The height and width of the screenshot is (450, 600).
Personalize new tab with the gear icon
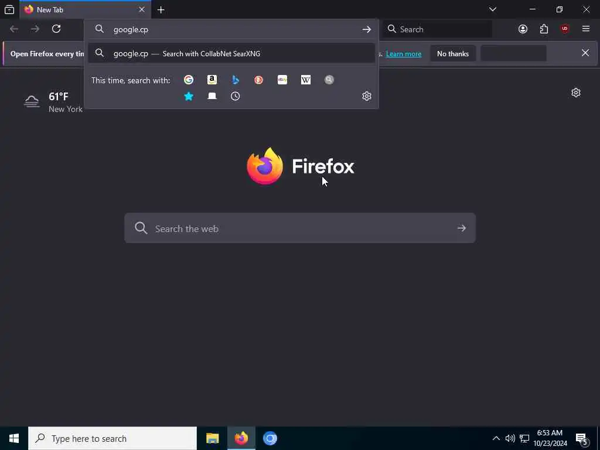point(576,93)
